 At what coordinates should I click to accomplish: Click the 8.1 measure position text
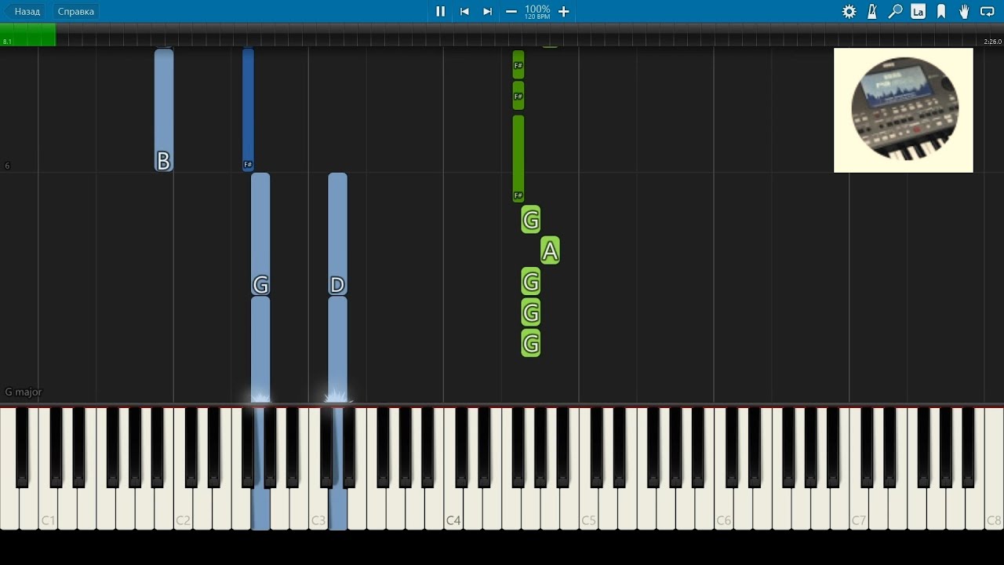pyautogui.click(x=7, y=42)
